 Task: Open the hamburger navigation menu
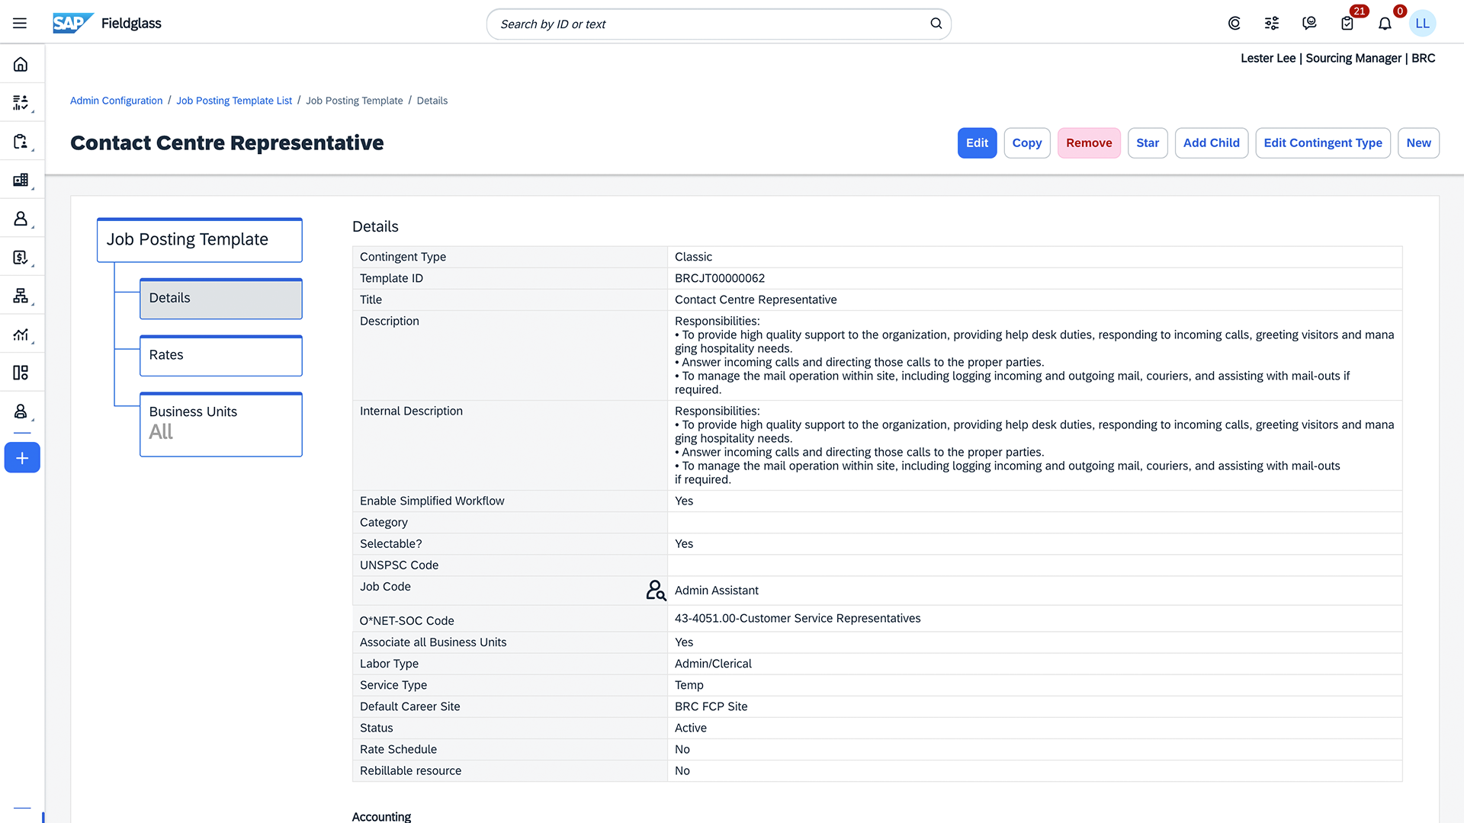20,24
